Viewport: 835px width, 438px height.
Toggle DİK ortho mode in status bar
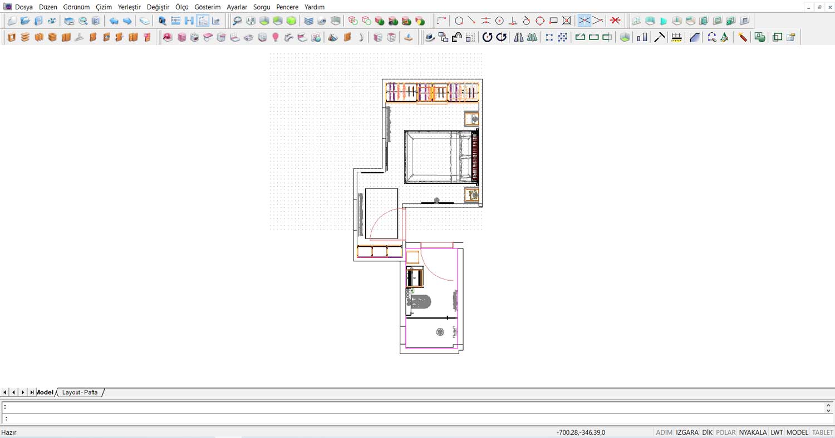pos(707,432)
